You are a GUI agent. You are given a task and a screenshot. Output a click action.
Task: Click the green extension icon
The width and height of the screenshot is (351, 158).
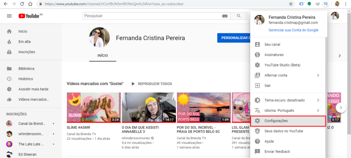[309, 4]
